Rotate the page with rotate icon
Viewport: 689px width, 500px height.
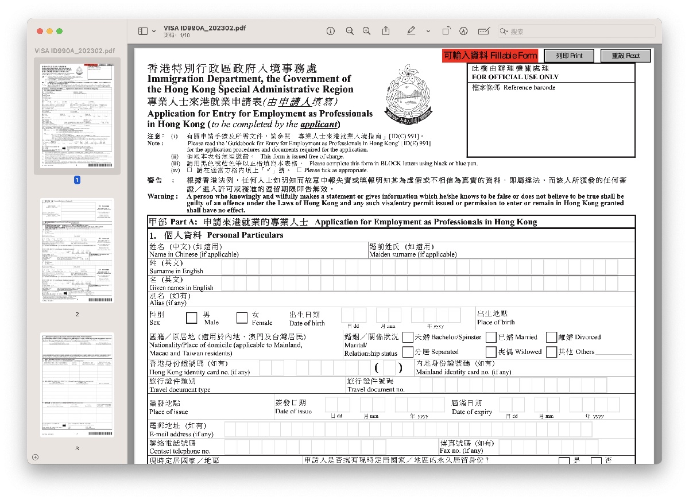coord(446,31)
